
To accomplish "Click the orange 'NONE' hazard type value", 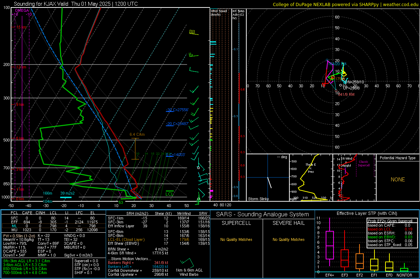I will pos(398,180).
